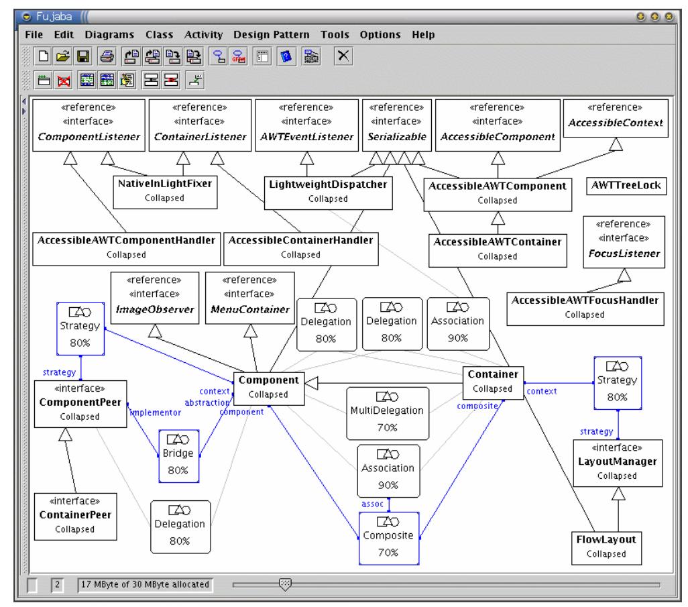
Task: Select the Strategy 80% annotation above ComponentPeer
Action: coord(80,328)
